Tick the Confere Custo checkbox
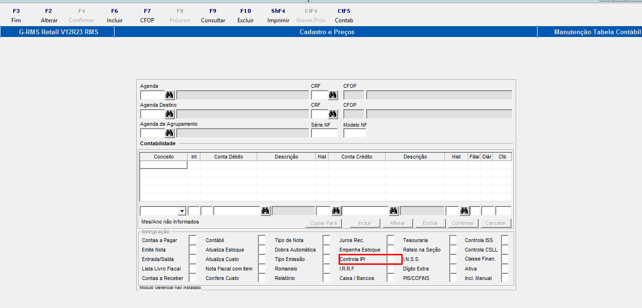Screen dimensions: 642x308 pos(262,278)
